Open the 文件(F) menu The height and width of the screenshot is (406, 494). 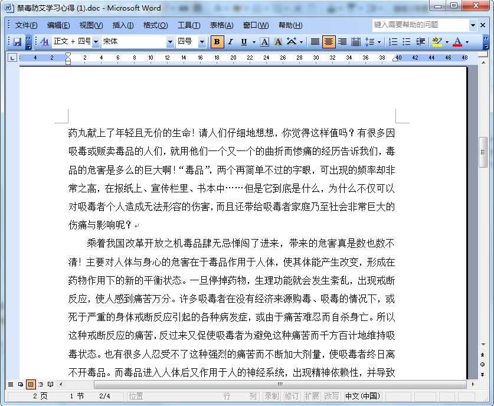(26, 25)
